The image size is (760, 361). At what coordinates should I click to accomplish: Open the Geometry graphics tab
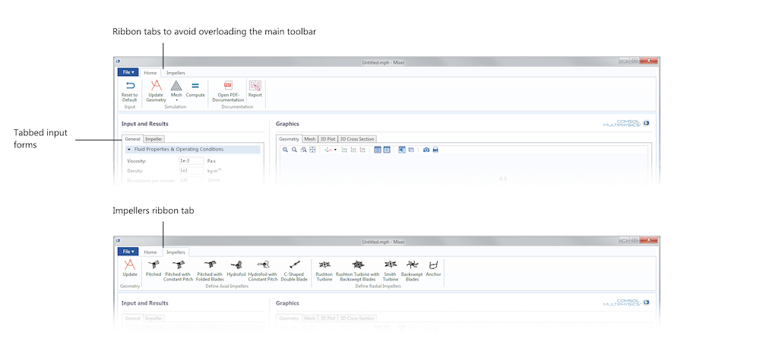(290, 139)
